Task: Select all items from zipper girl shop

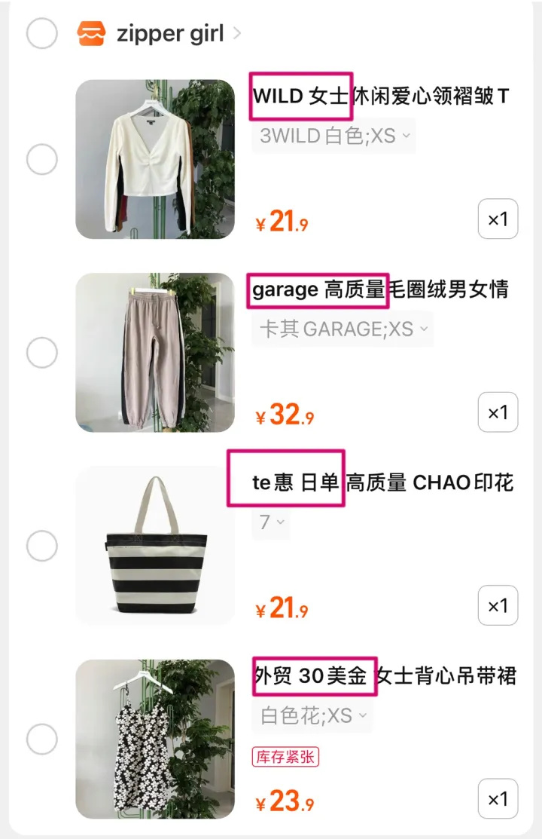Action: [x=41, y=33]
